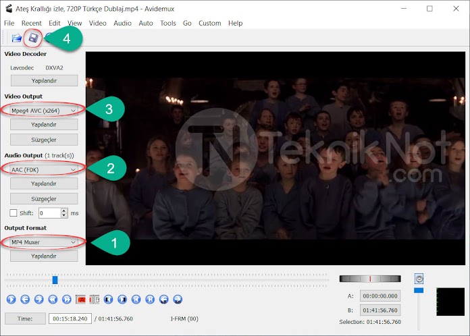Start playback with the Play button
The height and width of the screenshot is (336, 470).
11,299
